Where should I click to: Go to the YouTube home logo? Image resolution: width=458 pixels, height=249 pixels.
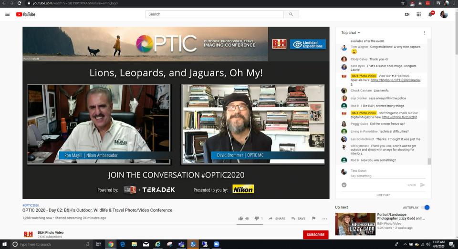pos(26,14)
